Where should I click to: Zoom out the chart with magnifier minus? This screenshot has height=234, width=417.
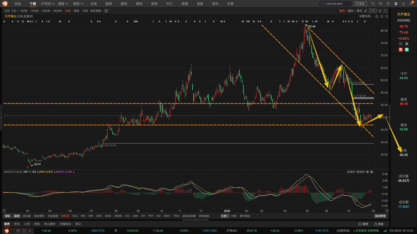point(387,16)
